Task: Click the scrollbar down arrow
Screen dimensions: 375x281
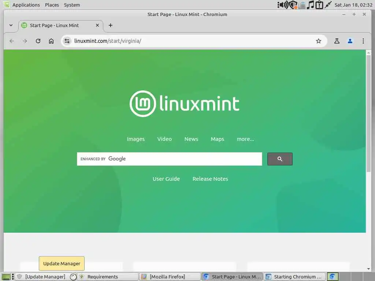Action: tap(368, 269)
